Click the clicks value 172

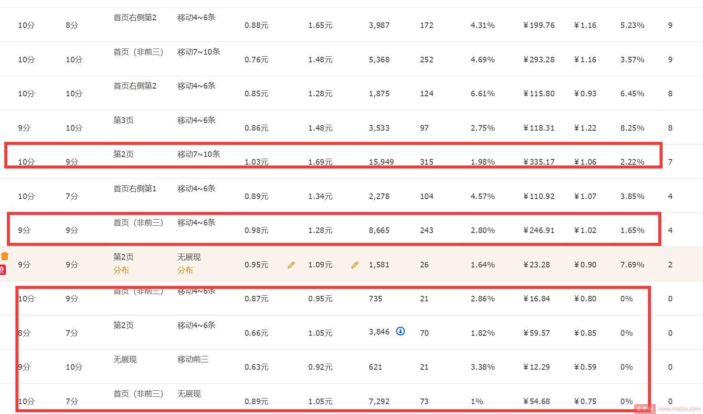pyautogui.click(x=427, y=25)
